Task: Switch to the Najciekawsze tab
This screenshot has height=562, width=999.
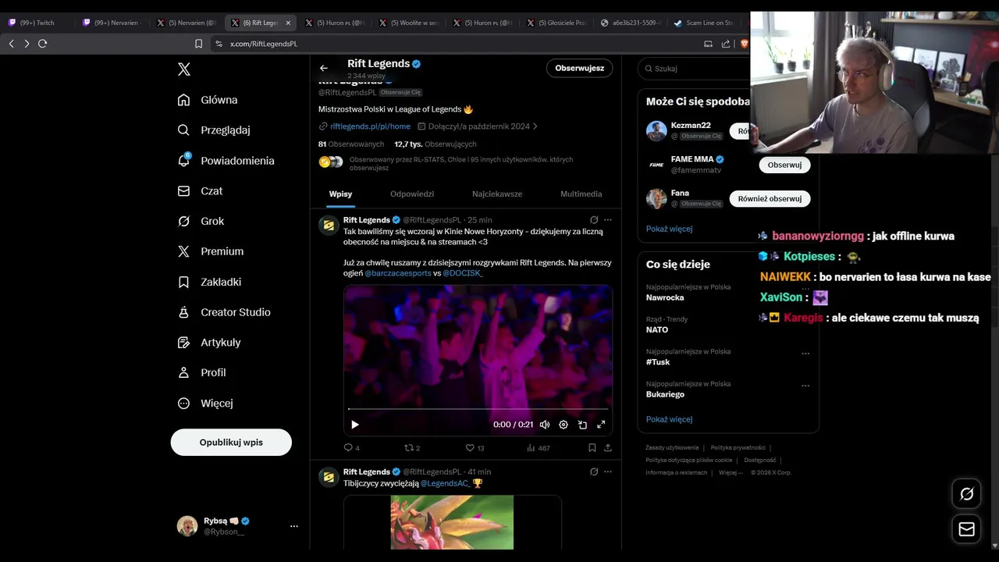Action: tap(497, 194)
